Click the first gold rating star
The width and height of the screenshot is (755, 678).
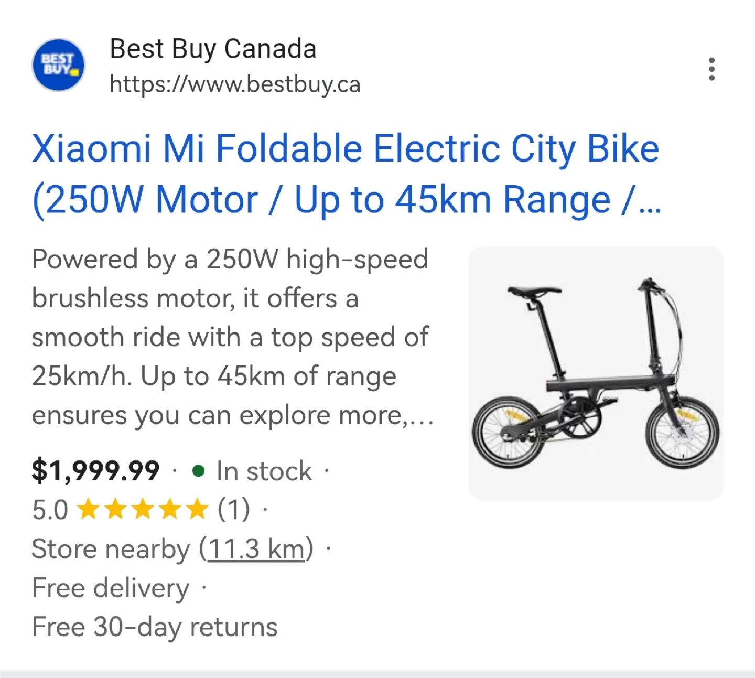tap(88, 510)
